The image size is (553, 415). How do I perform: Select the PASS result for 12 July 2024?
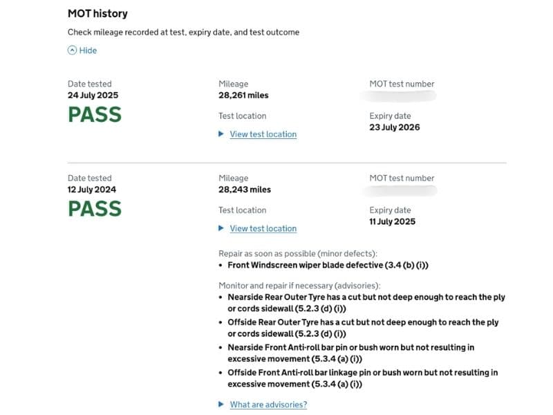(94, 209)
